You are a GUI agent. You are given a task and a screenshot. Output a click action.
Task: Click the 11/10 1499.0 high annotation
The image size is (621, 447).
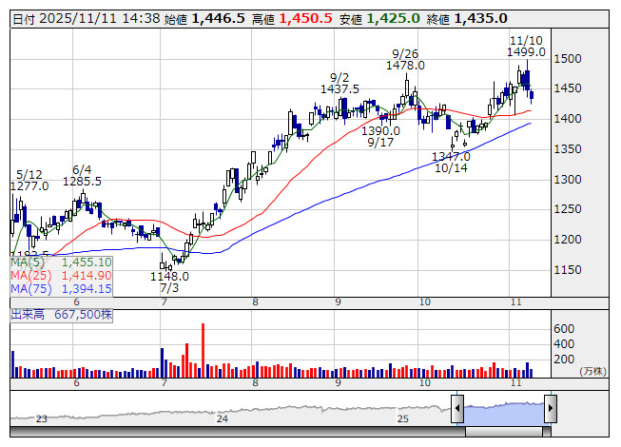(526, 47)
